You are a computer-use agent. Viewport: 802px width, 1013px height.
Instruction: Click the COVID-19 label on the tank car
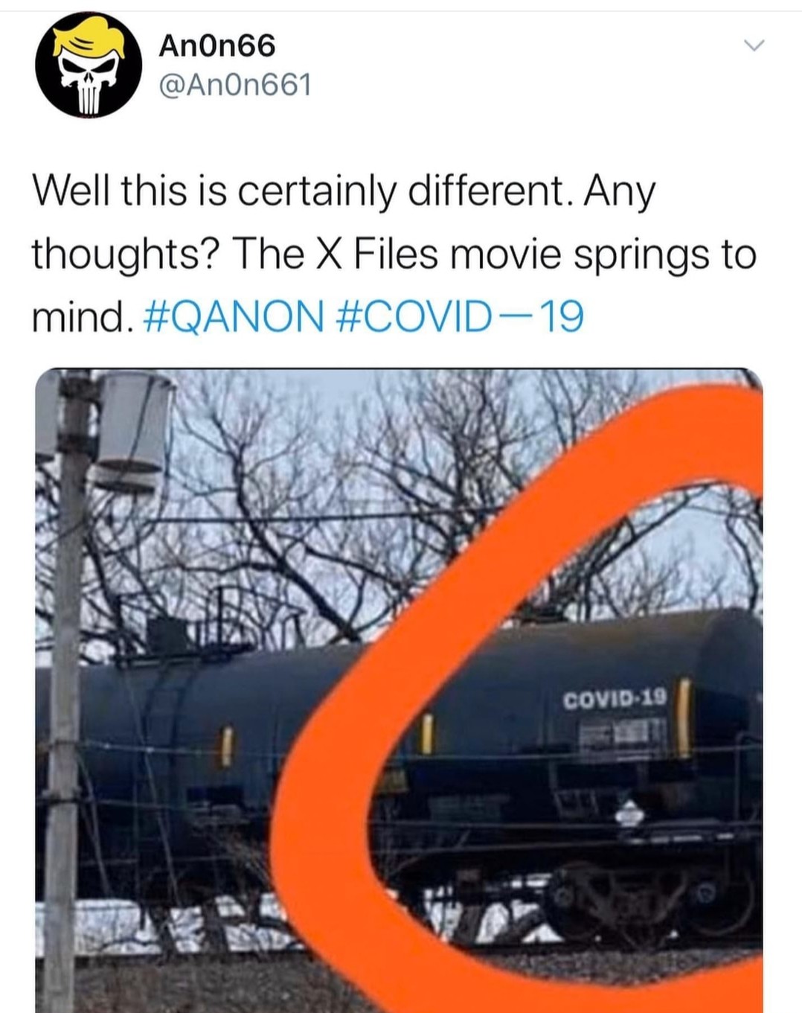pos(615,699)
